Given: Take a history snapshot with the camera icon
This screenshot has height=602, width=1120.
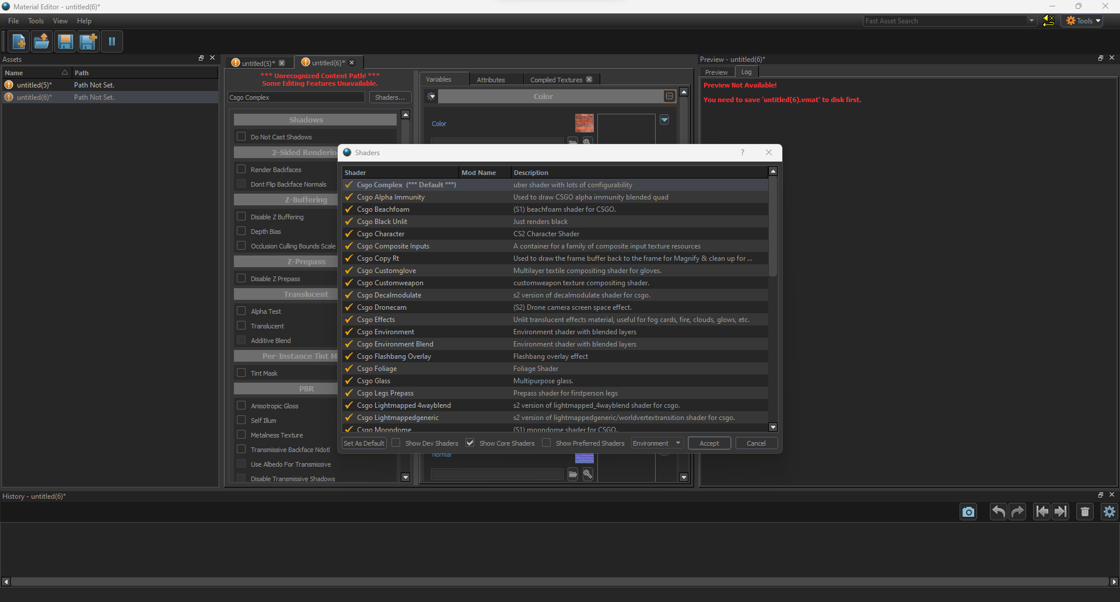Looking at the screenshot, I should 968,512.
